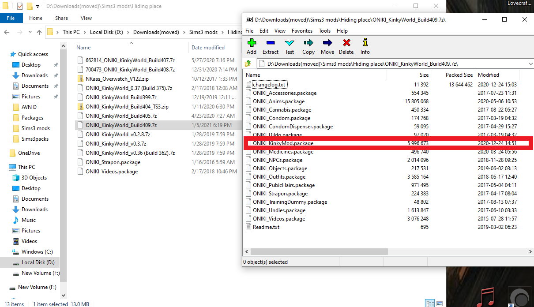
Task: Select ONIKI_Objects.package in archive
Action: point(280,168)
